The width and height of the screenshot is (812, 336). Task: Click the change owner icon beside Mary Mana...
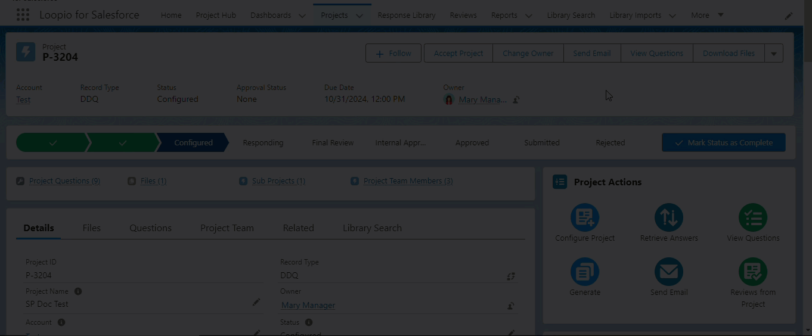(516, 99)
